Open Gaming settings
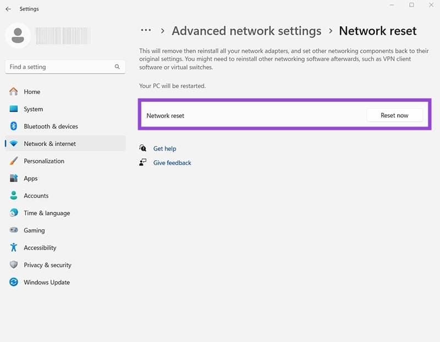Viewport: 440px width, 342px height. point(65,230)
